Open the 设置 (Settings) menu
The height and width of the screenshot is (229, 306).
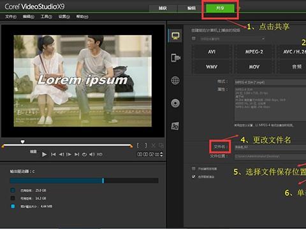point(64,17)
